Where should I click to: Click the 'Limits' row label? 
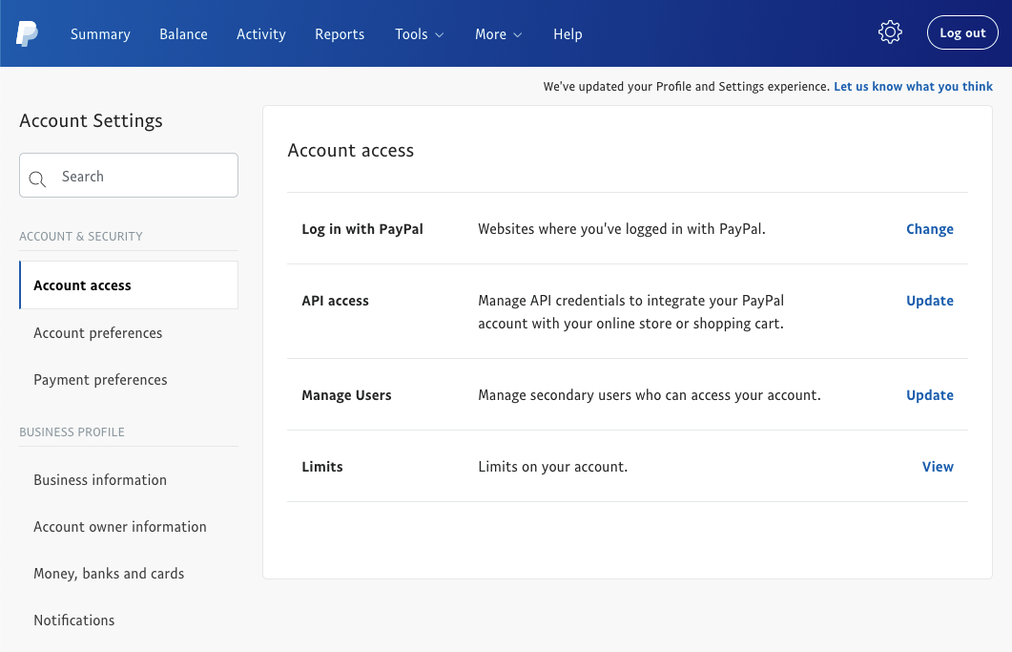tap(322, 467)
